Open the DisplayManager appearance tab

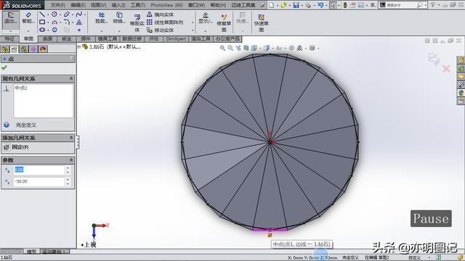pos(43,49)
